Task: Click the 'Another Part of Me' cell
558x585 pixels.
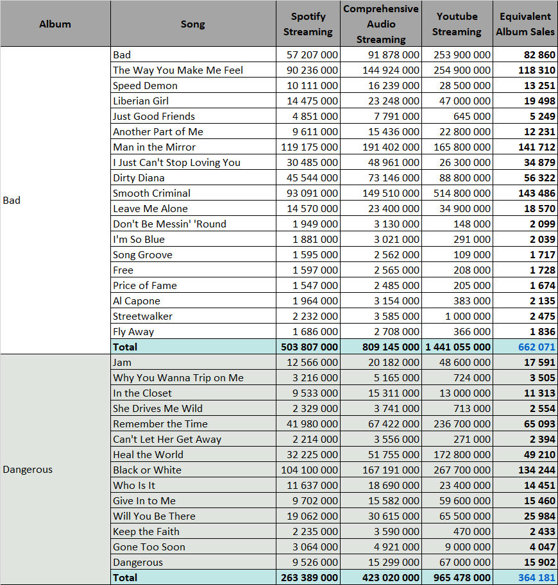Action: click(193, 132)
